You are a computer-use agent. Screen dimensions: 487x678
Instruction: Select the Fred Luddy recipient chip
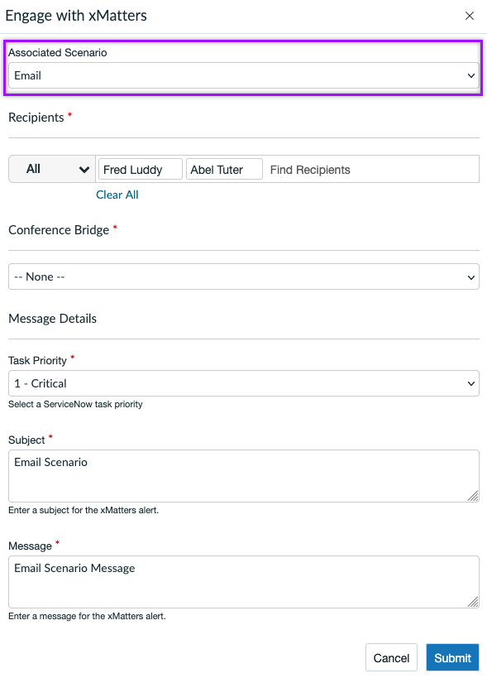pyautogui.click(x=141, y=169)
